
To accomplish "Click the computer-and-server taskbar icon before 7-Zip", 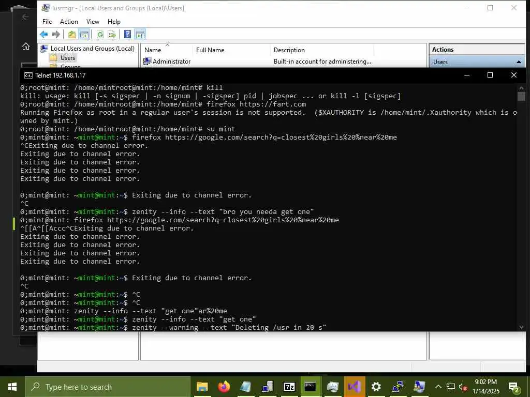I will 268,387.
